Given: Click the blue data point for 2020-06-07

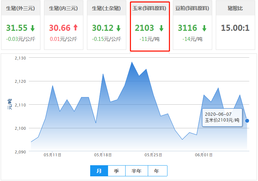Looking at the screenshot, I should 247,121.
